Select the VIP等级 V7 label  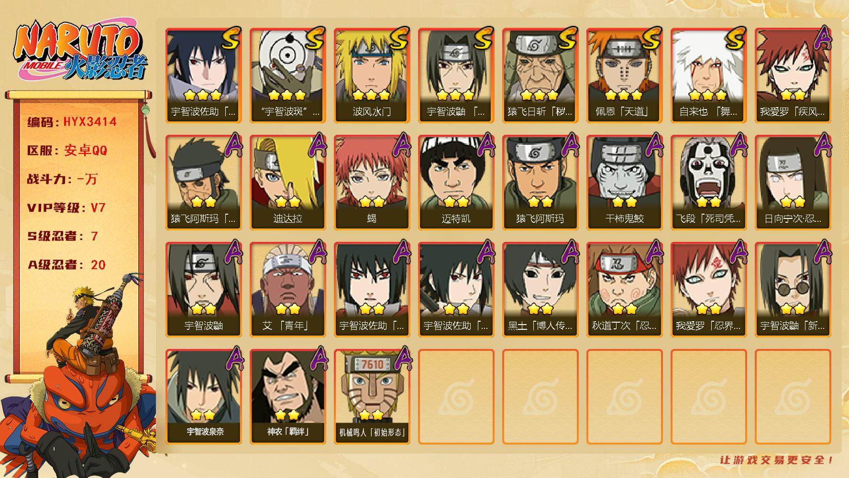[x=66, y=208]
